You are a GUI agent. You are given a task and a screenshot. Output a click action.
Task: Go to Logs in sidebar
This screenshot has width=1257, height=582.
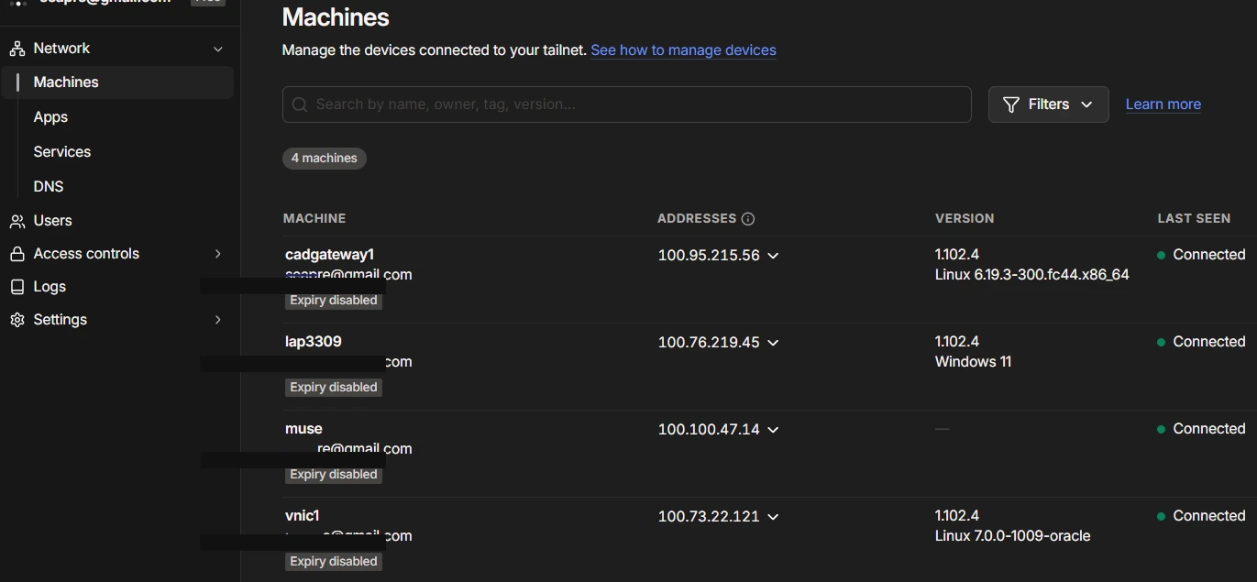point(50,287)
